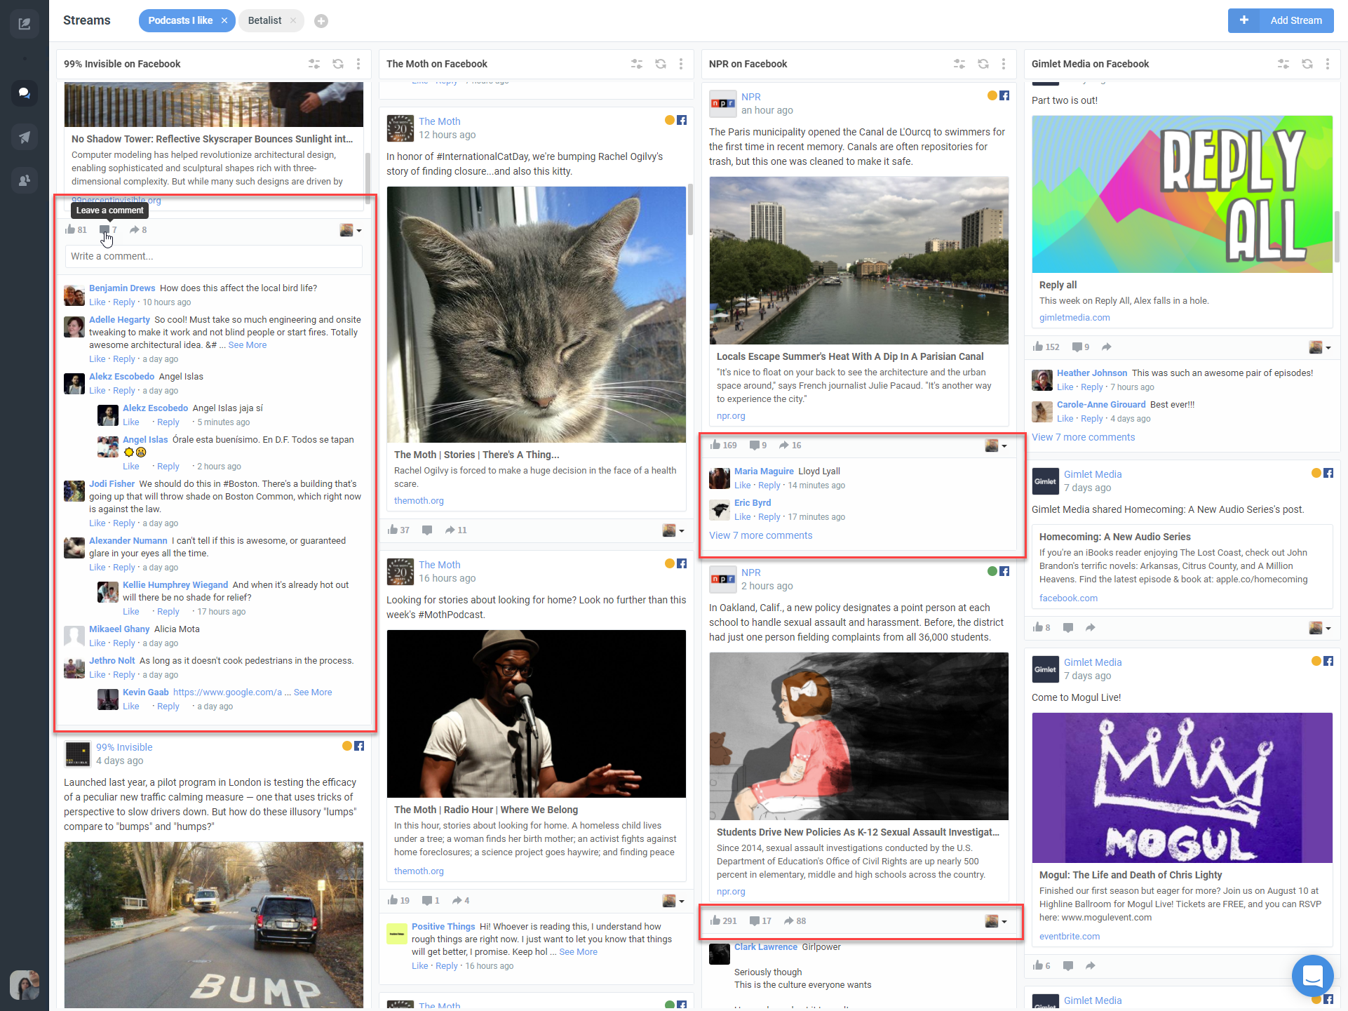
Task: Open the compose icon in left sidebar
Action: [x=25, y=24]
